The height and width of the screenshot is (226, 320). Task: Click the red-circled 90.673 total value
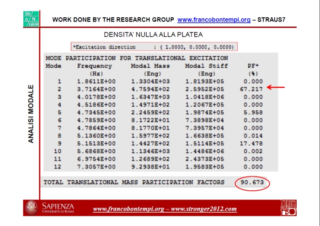coord(253,182)
